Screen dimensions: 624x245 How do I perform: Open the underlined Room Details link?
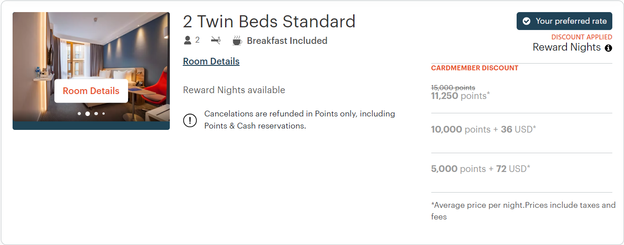(x=211, y=61)
